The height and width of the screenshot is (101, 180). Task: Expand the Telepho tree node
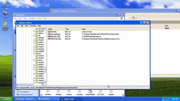click(34, 81)
